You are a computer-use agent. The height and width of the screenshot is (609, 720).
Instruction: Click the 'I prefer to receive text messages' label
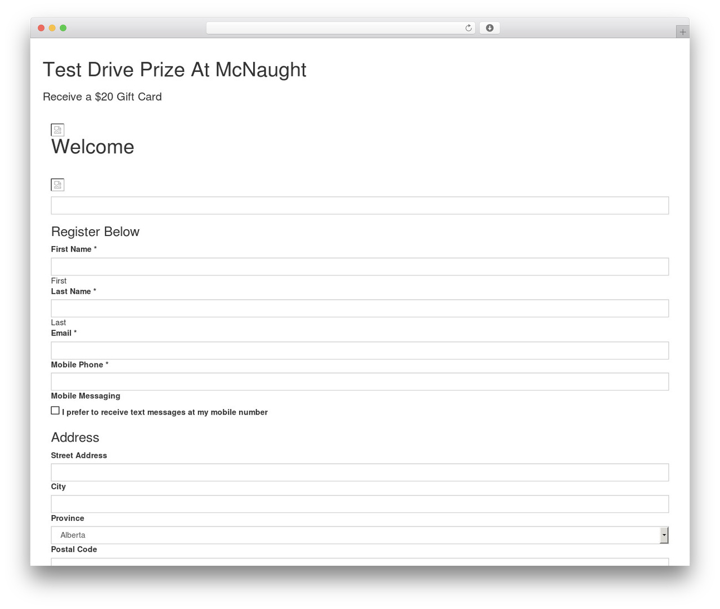click(165, 412)
